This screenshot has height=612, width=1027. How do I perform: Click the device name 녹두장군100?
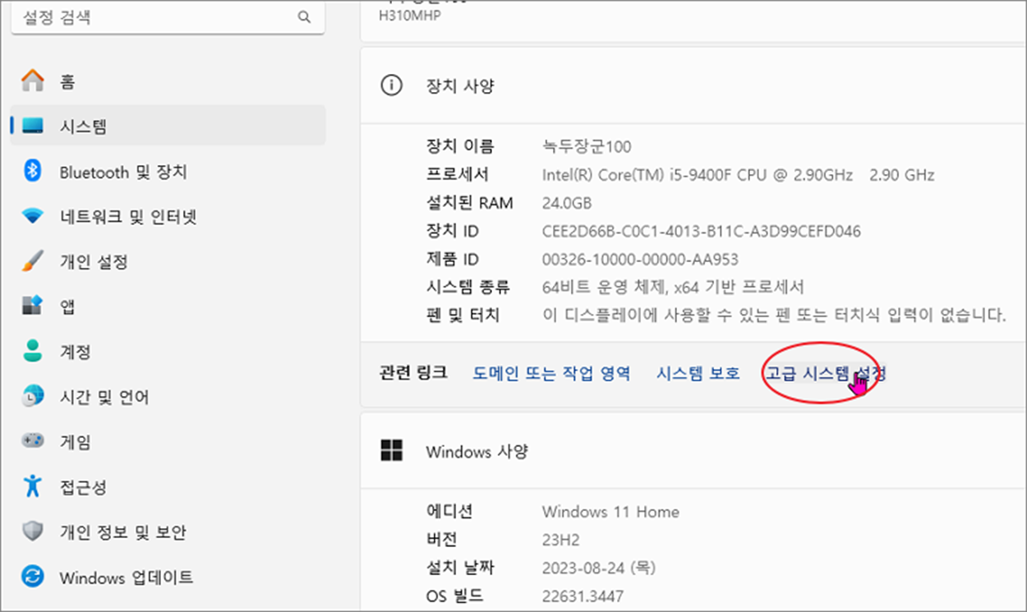[587, 146]
